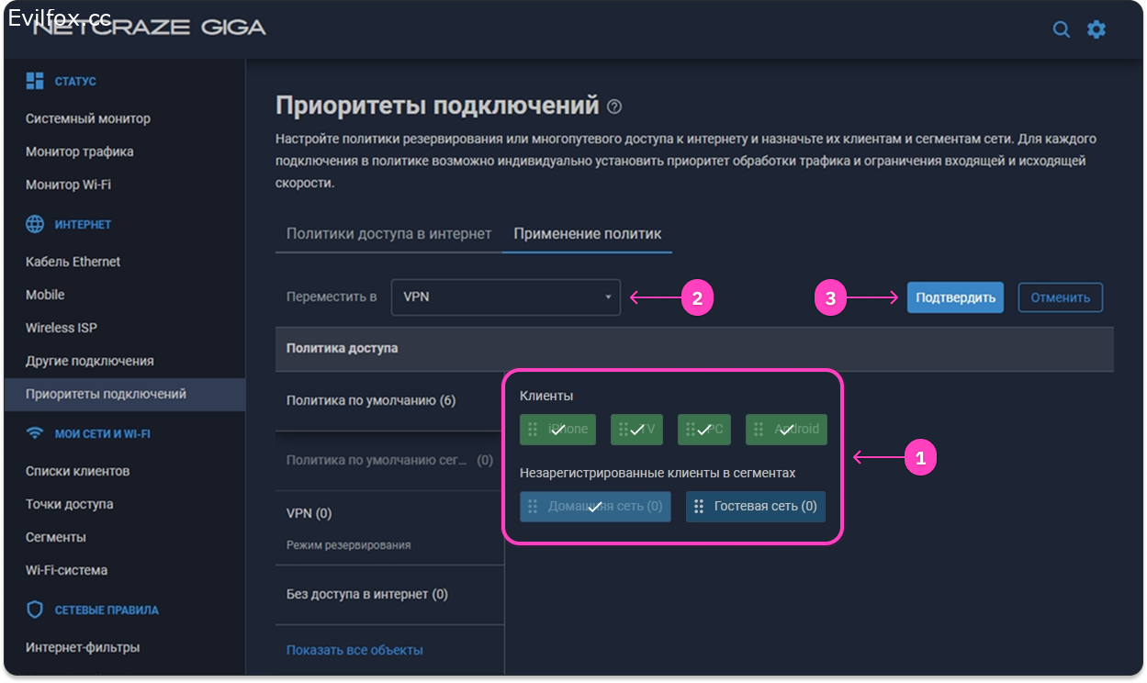Deselect the iPhone client chip
1147x683 pixels.
click(557, 430)
